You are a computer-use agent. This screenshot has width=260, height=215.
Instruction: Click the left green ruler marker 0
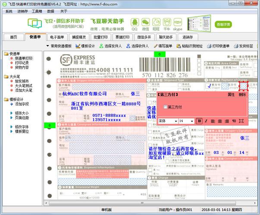pyautogui.click(x=50, y=126)
